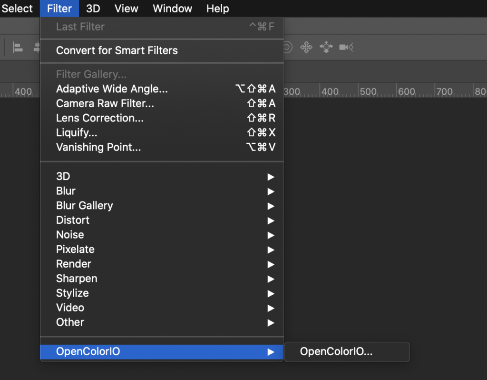Choose Convert for Smart Filters
487x380 pixels.
coord(117,50)
